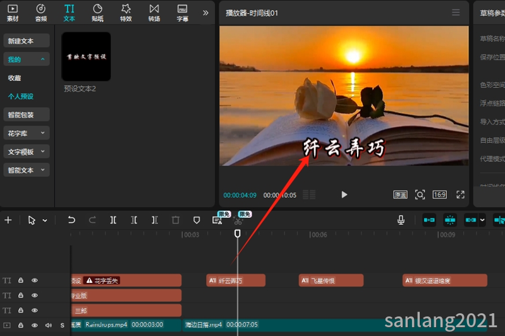The image size is (505, 336).
Task: Lock the main video track
Action: [21, 325]
